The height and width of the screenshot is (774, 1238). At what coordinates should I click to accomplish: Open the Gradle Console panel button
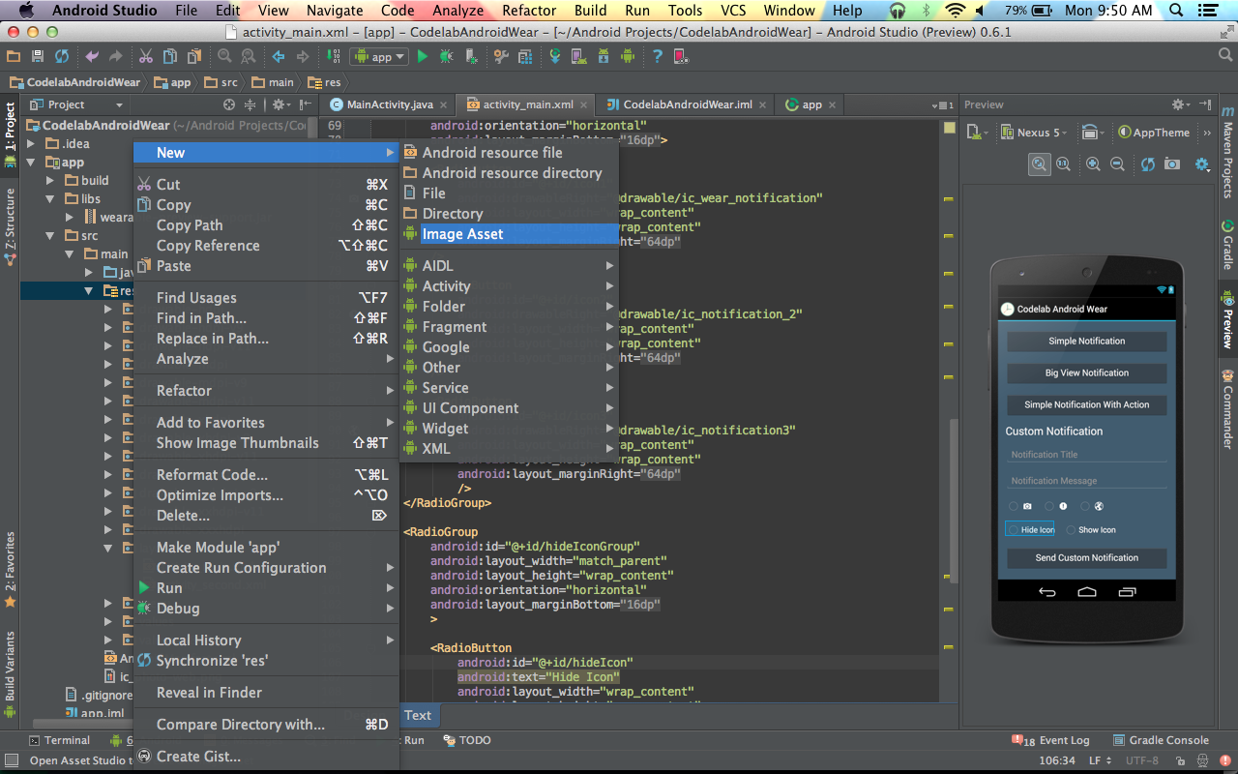tap(1161, 740)
